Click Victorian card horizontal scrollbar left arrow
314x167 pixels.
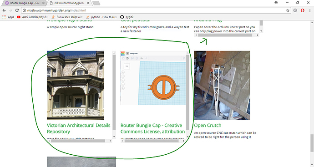click(x=49, y=141)
